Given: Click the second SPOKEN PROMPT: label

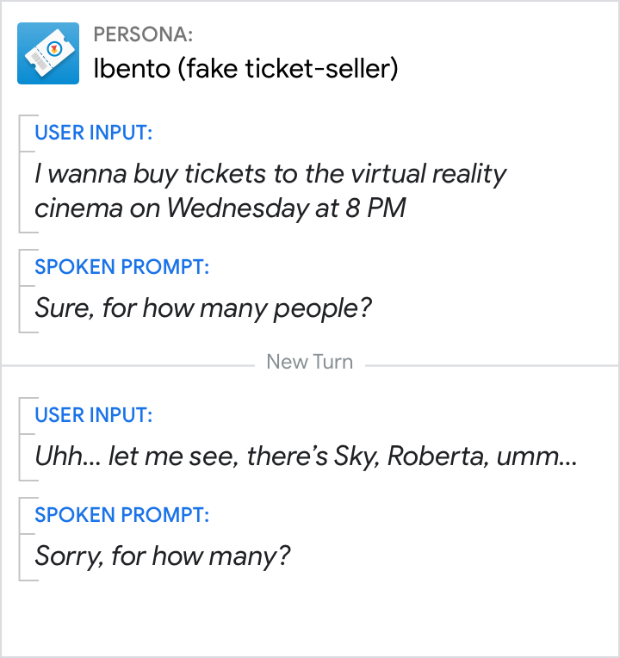Looking at the screenshot, I should point(121,515).
